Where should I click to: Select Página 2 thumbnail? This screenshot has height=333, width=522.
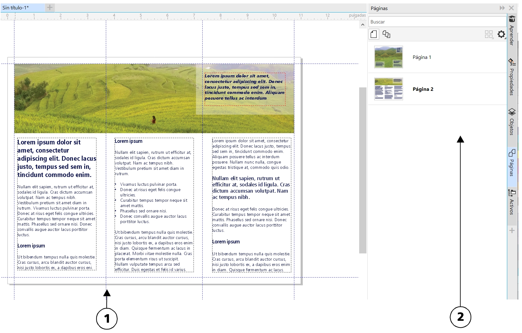tap(388, 89)
